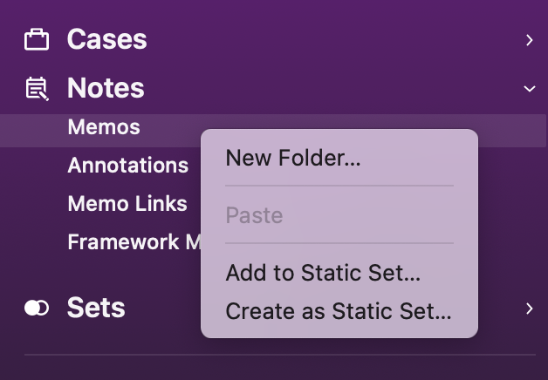Expand the Cases section chevron
Image resolution: width=548 pixels, height=380 pixels.
pos(529,39)
